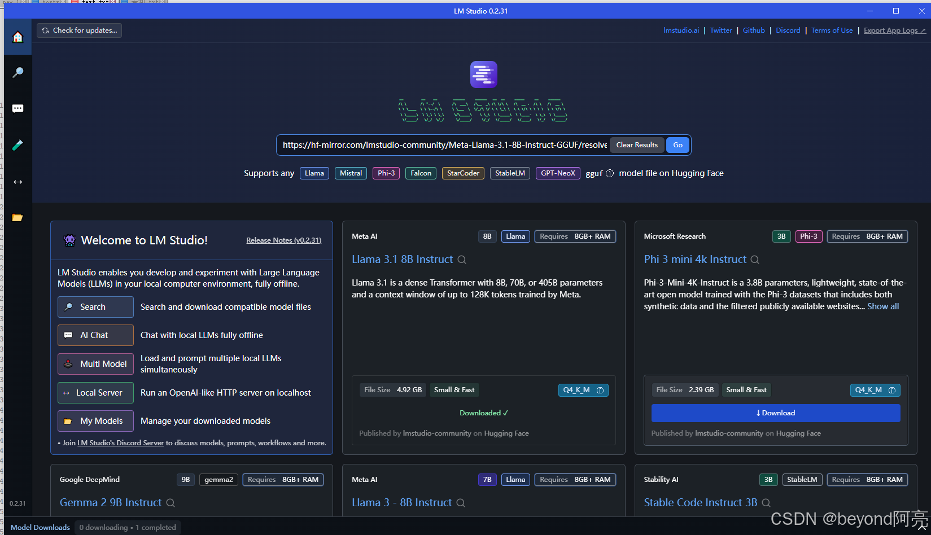
Task: Click the gguf info circle icon
Action: point(610,174)
